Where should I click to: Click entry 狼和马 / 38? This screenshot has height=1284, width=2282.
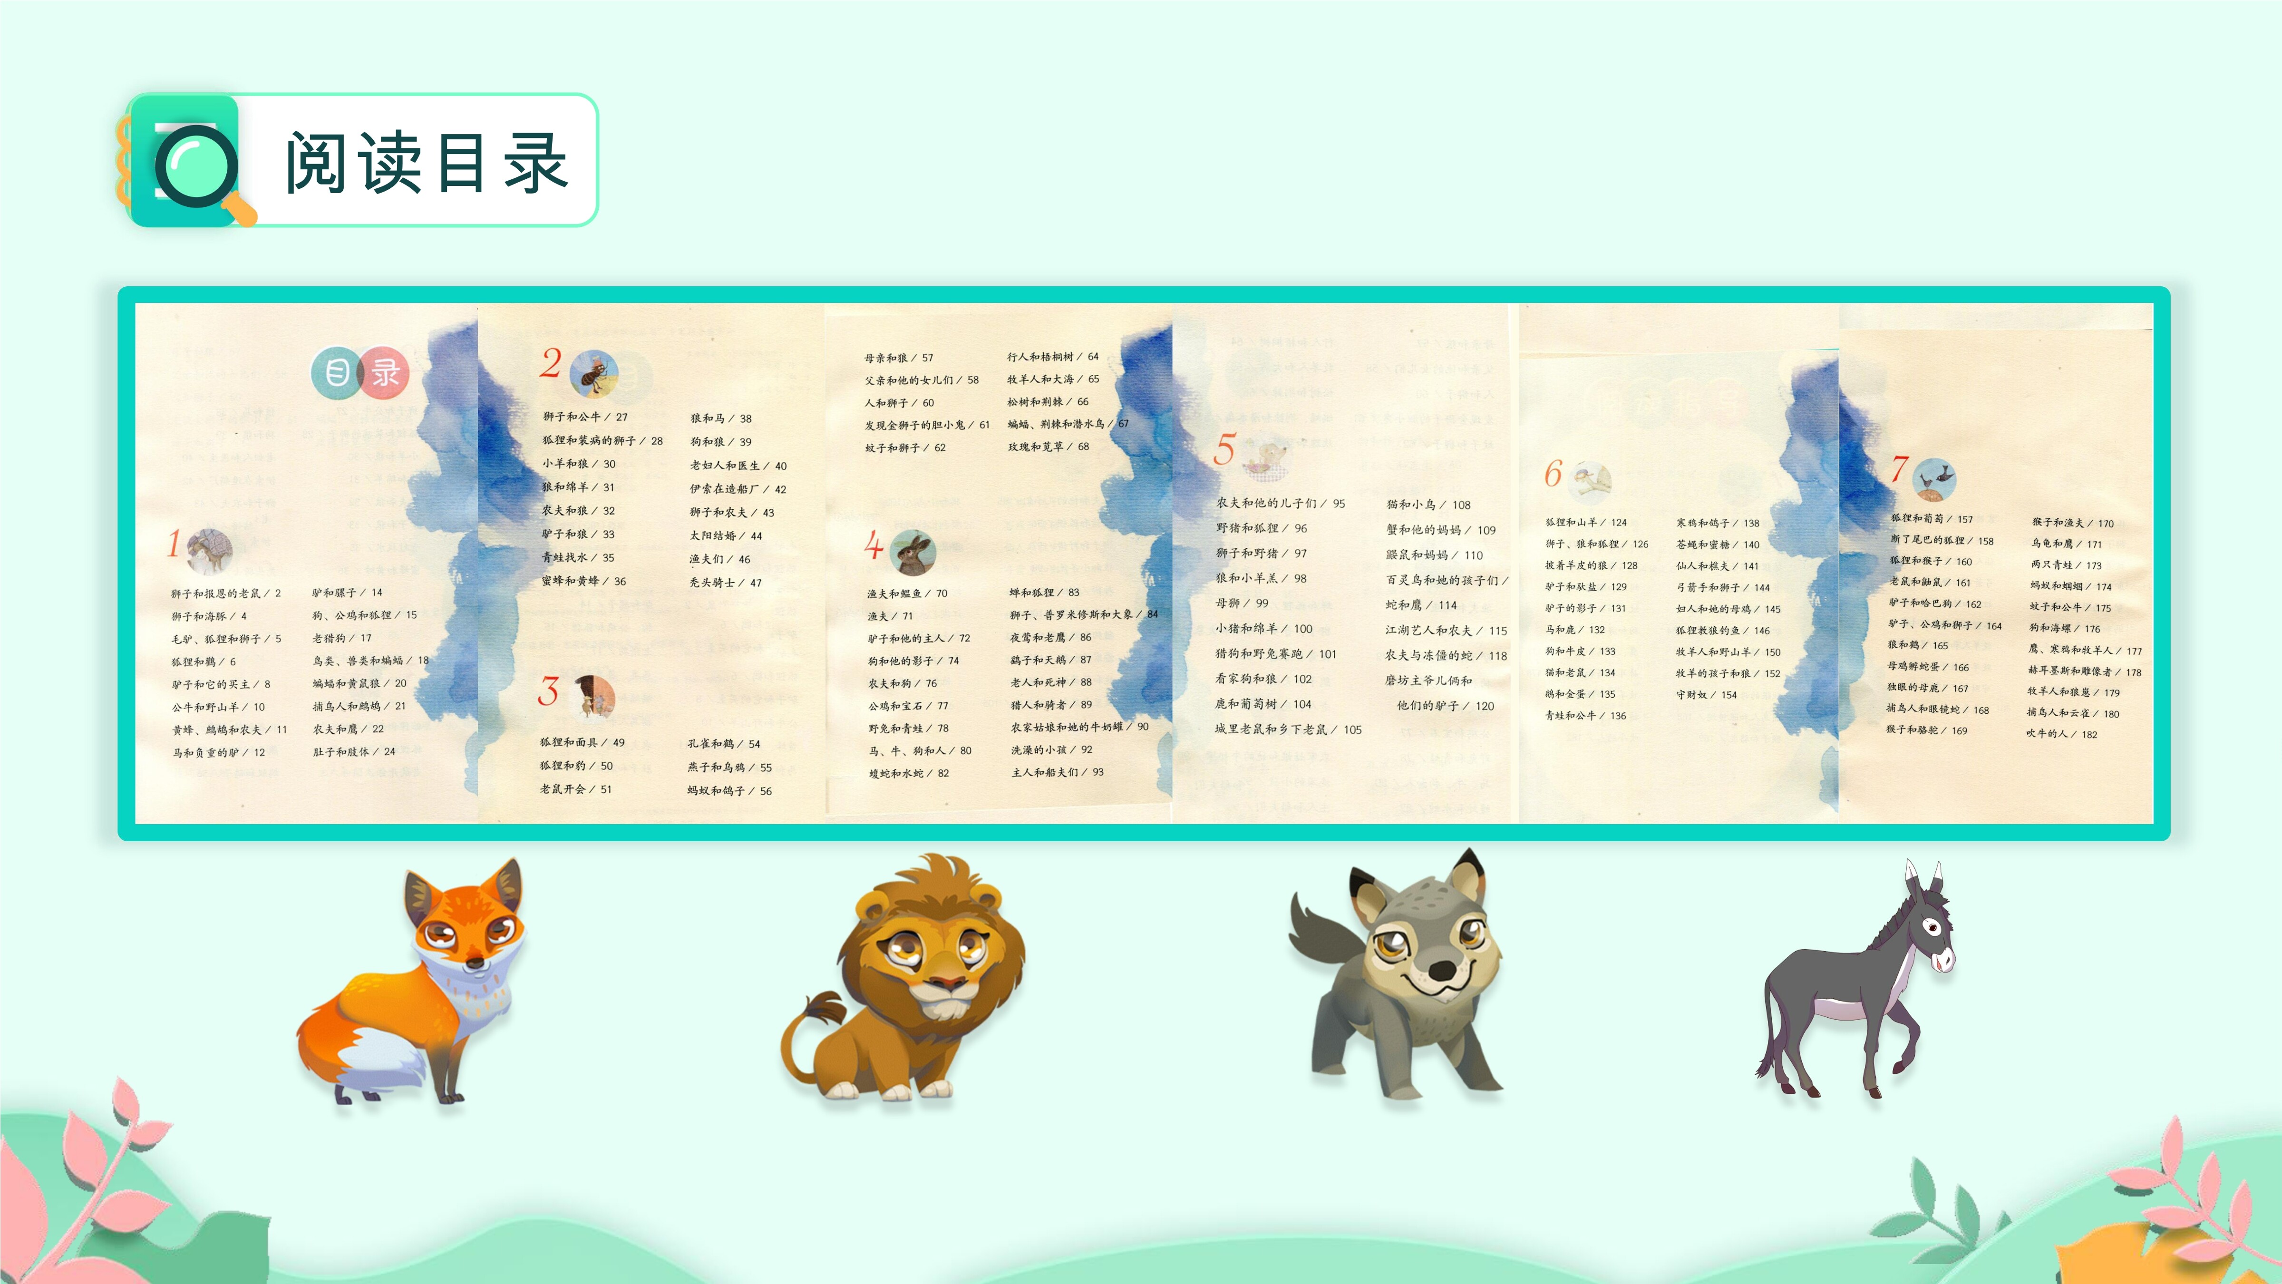(x=721, y=418)
